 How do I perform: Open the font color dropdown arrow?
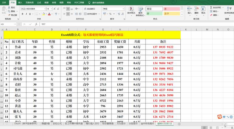click(x=52, y=14)
